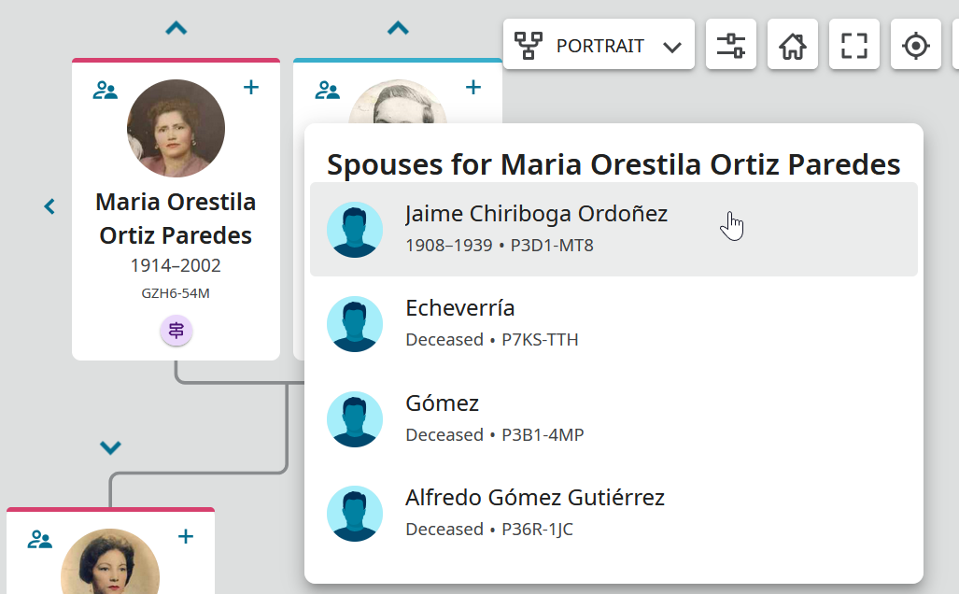This screenshot has width=959, height=594.
Task: Expand ancestors above Maria Orestila card
Action: (176, 29)
